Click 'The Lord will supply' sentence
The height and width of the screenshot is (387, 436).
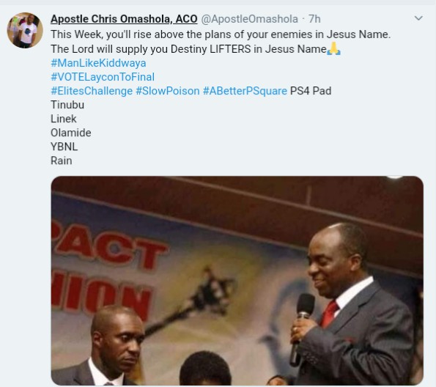[x=188, y=49]
